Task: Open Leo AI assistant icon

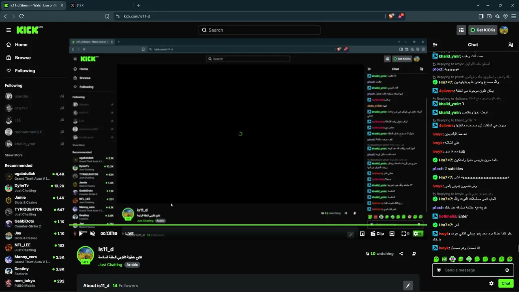Action: [497, 16]
